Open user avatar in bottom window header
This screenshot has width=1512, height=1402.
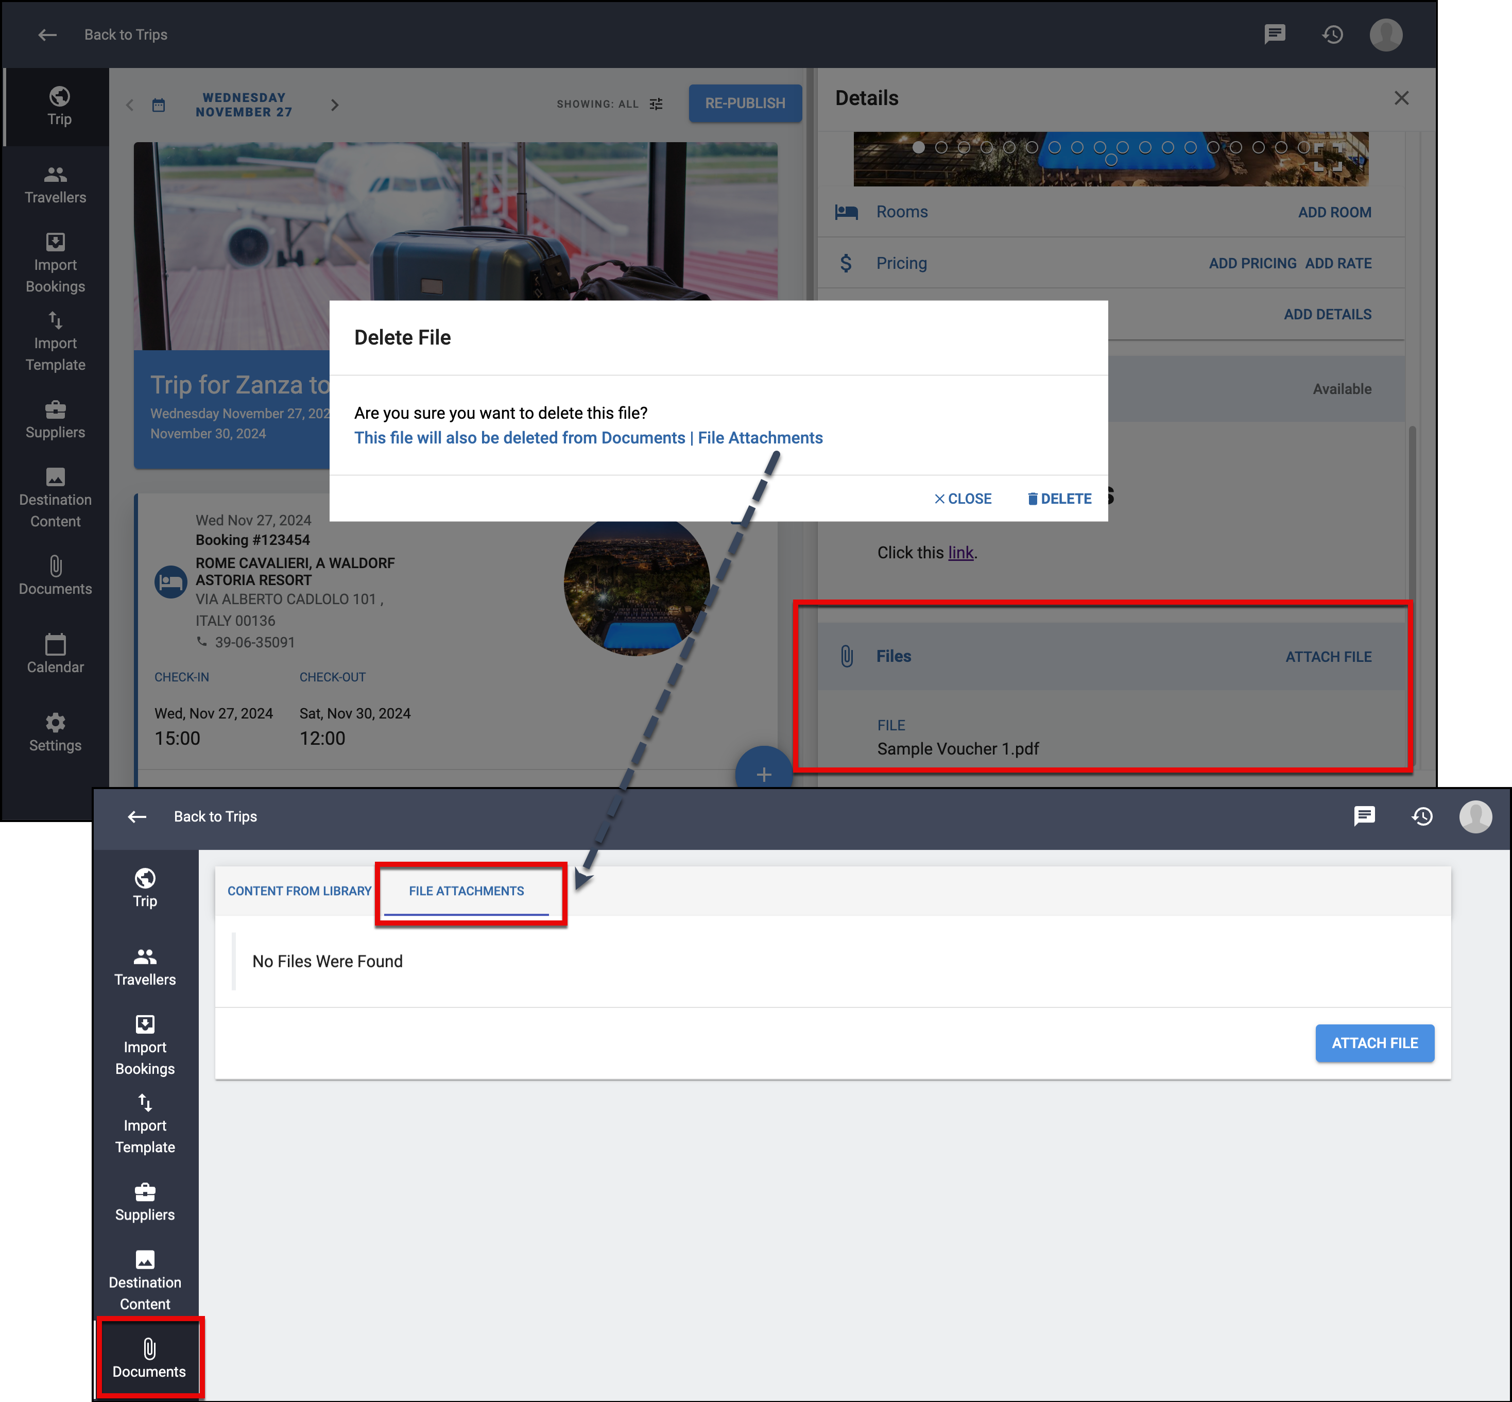1475,816
